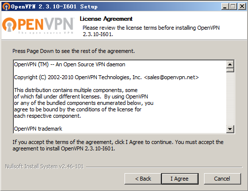Image resolution: width=248 pixels, height=191 pixels.
Task: Click the Copyright line in the license
Action: (x=106, y=77)
